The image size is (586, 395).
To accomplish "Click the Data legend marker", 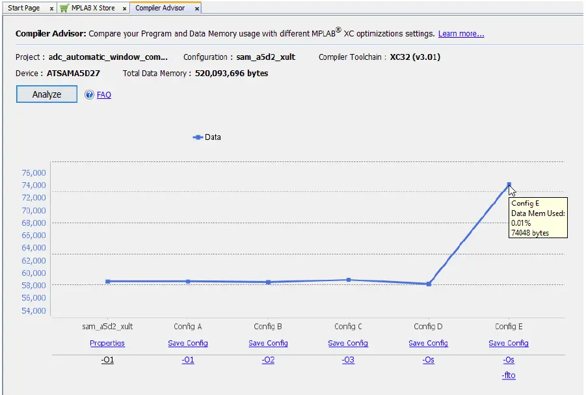I will pos(198,137).
